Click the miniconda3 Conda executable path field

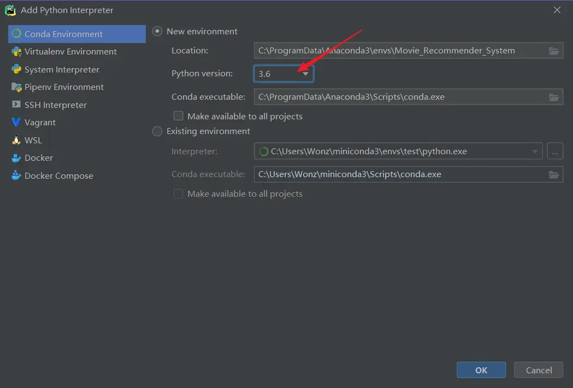(408, 174)
